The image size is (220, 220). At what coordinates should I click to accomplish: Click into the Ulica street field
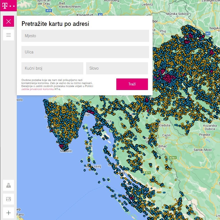pyautogui.click(x=85, y=52)
